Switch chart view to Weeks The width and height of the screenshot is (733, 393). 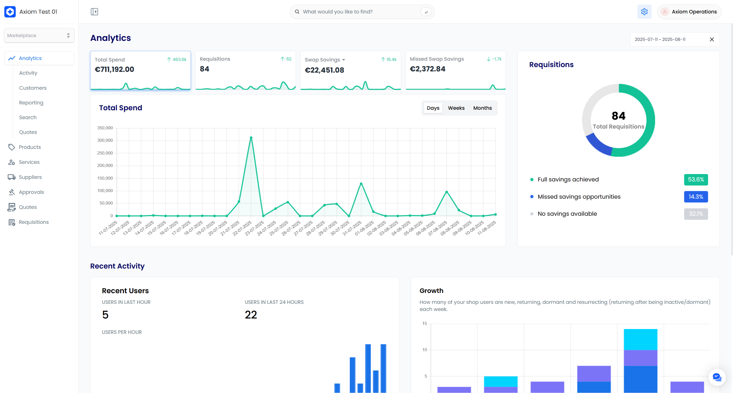pos(456,108)
